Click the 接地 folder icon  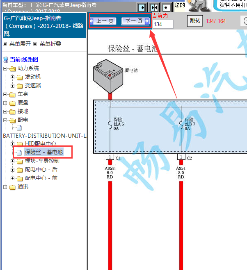tap(12, 112)
